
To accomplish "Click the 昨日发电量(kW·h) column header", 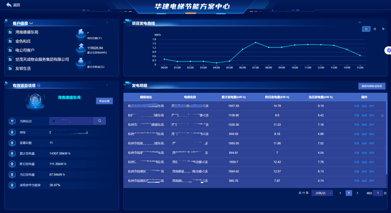I will tap(277, 97).
